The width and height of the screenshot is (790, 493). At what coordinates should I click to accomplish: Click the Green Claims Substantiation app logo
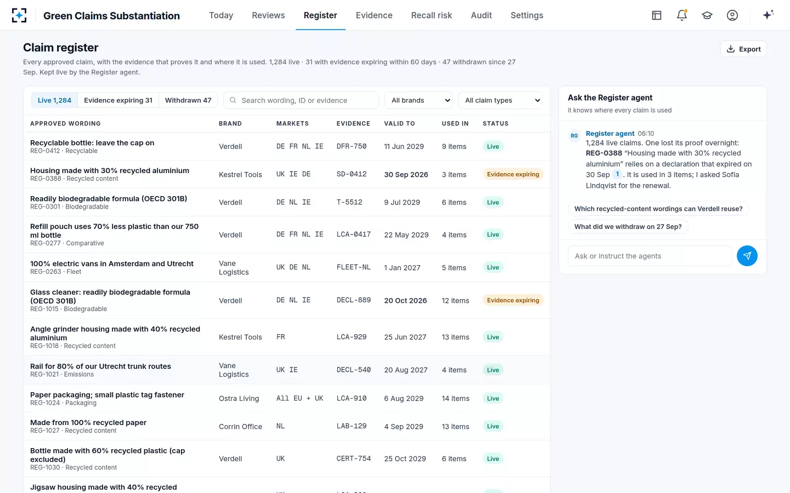tap(19, 15)
